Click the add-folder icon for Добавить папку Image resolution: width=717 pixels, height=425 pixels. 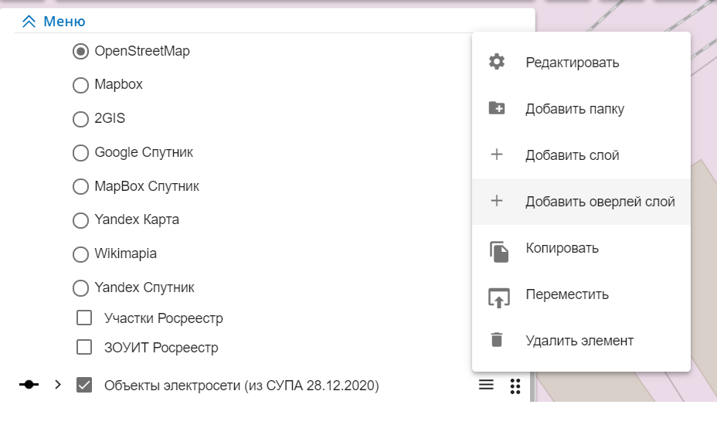click(x=497, y=109)
